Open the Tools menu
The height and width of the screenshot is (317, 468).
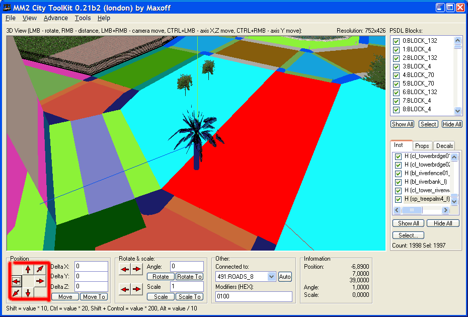click(83, 18)
